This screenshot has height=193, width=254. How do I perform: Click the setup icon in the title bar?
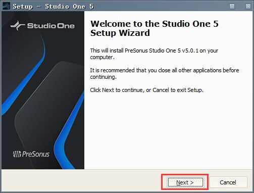tap(6, 6)
